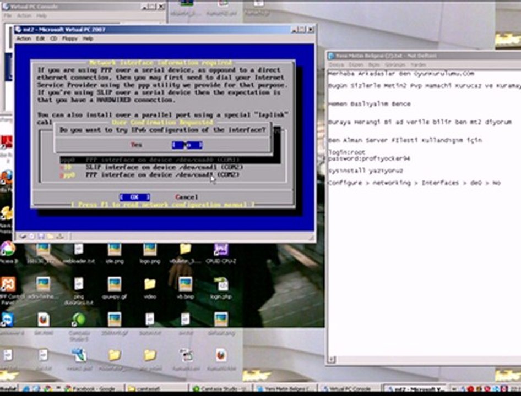Choose No in IPv6 configuration prompt
Viewport: 521px width, 396px height.
pos(187,145)
